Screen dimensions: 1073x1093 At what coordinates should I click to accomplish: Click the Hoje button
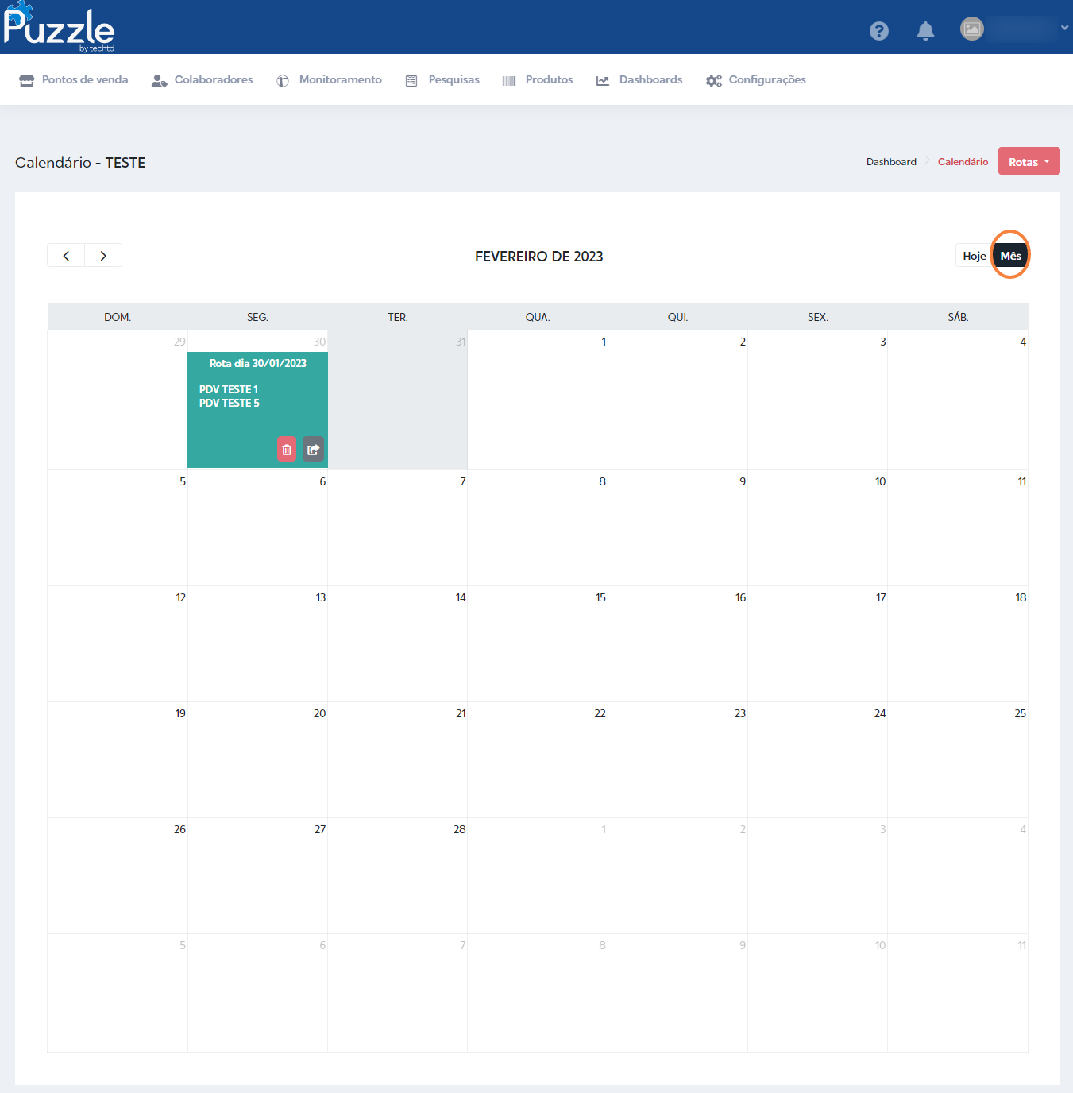(974, 256)
